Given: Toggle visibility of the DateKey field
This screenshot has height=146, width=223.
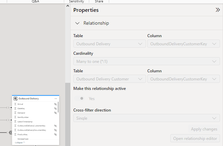Looking at the screenshot, I should [x=55, y=108].
